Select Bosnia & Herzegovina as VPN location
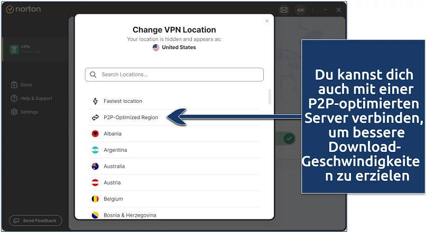 click(174, 214)
